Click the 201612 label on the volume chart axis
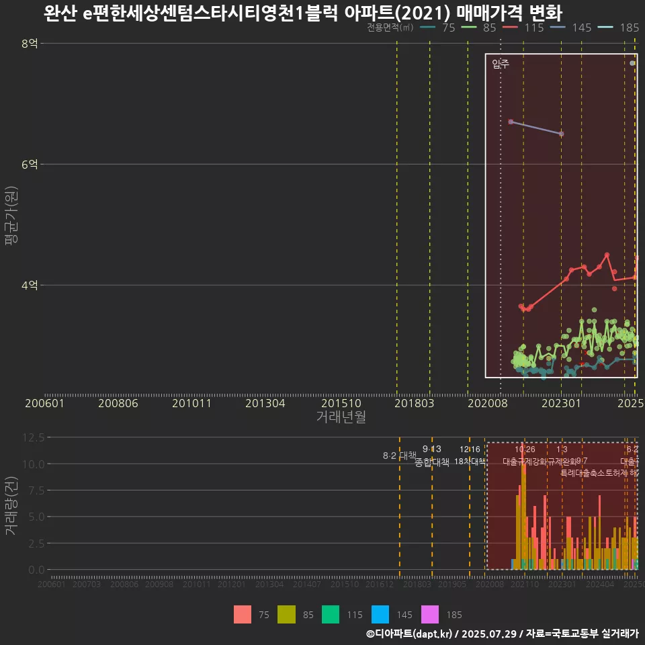 [x=380, y=584]
